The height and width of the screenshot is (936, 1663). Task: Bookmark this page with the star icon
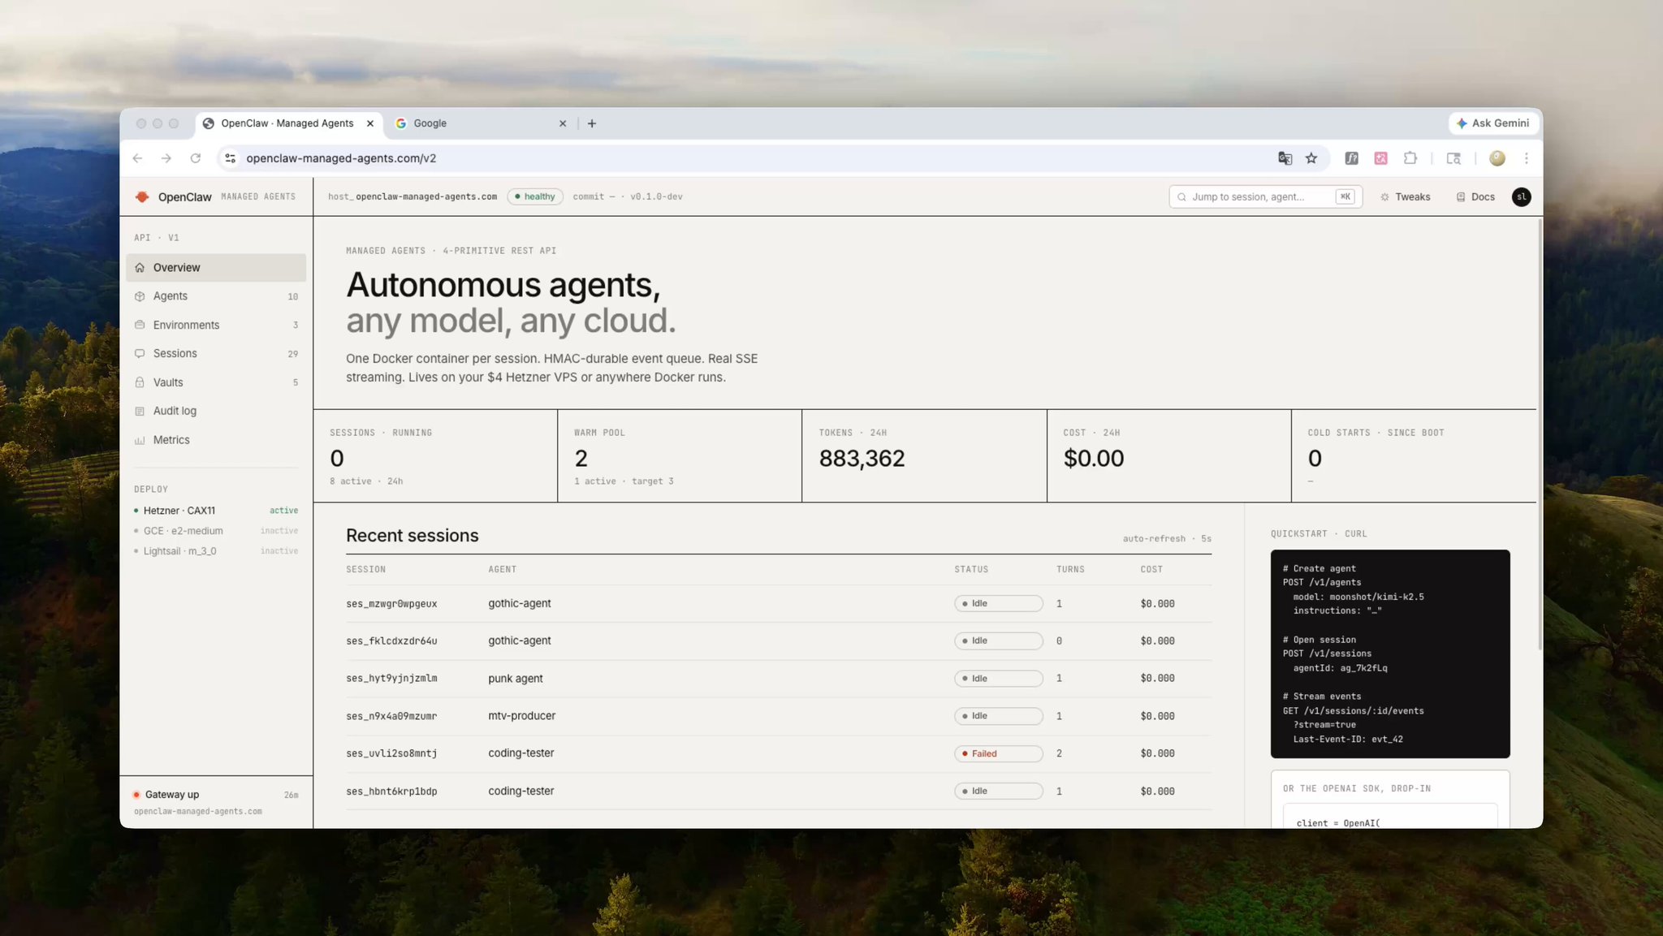tap(1311, 158)
